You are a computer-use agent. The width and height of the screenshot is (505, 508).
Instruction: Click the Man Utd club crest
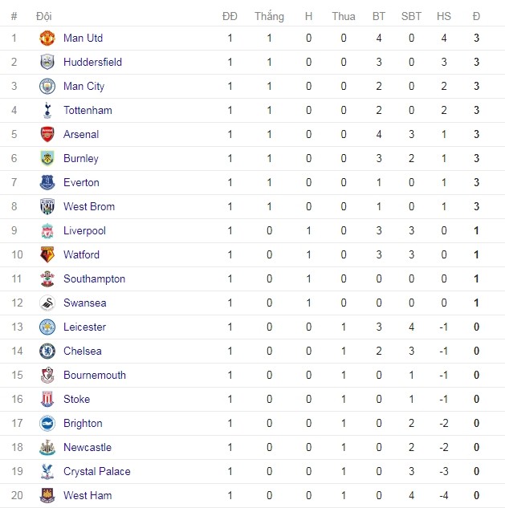coord(47,38)
